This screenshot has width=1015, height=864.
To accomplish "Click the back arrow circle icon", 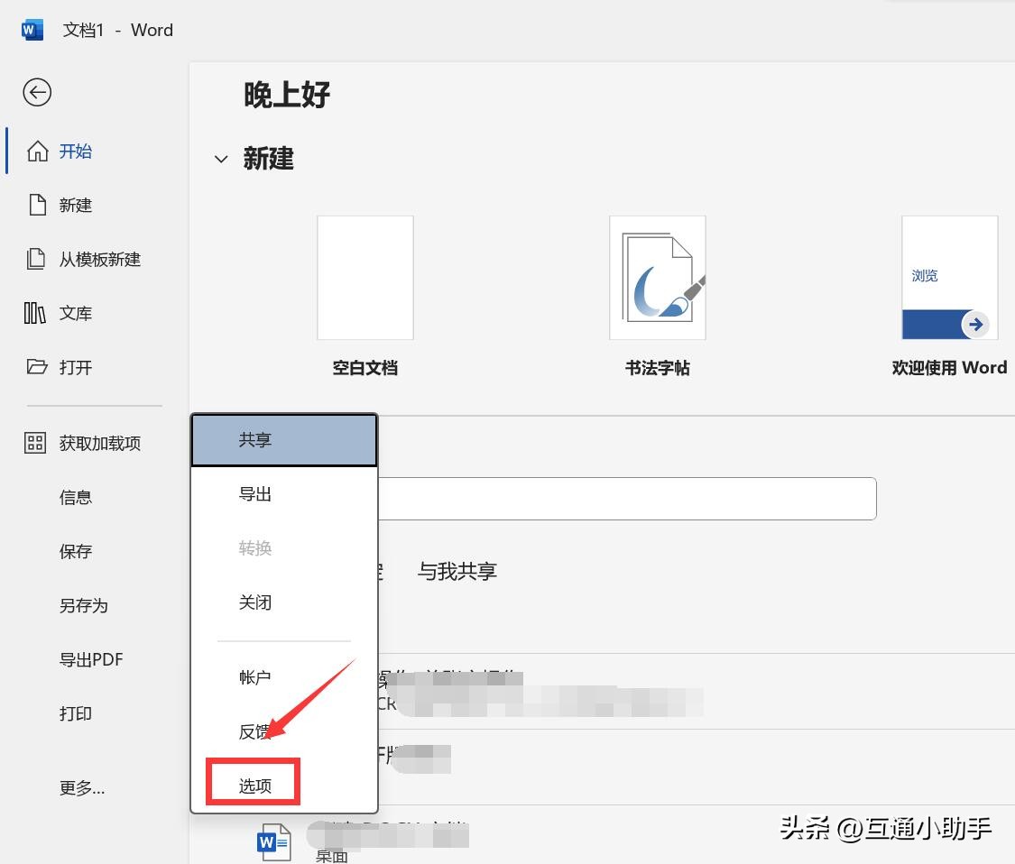I will click(37, 92).
